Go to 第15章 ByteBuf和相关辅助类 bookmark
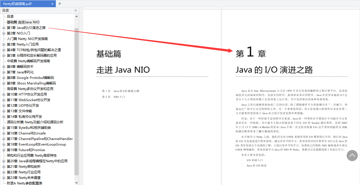Image resolution: width=360 pixels, height=185 pixels. pos(29,128)
